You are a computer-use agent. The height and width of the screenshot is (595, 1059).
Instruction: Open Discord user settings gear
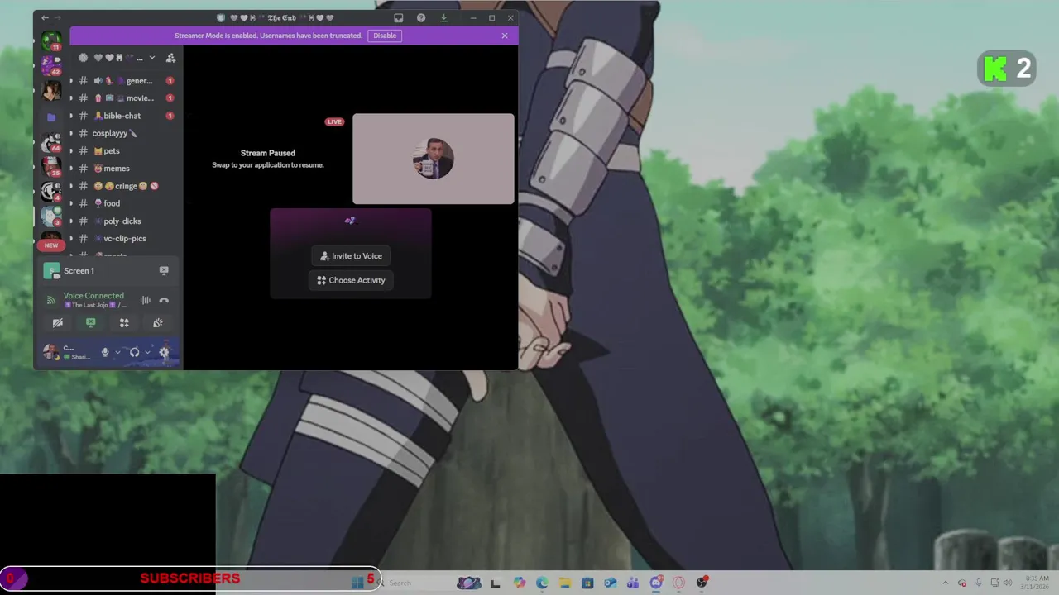(164, 352)
